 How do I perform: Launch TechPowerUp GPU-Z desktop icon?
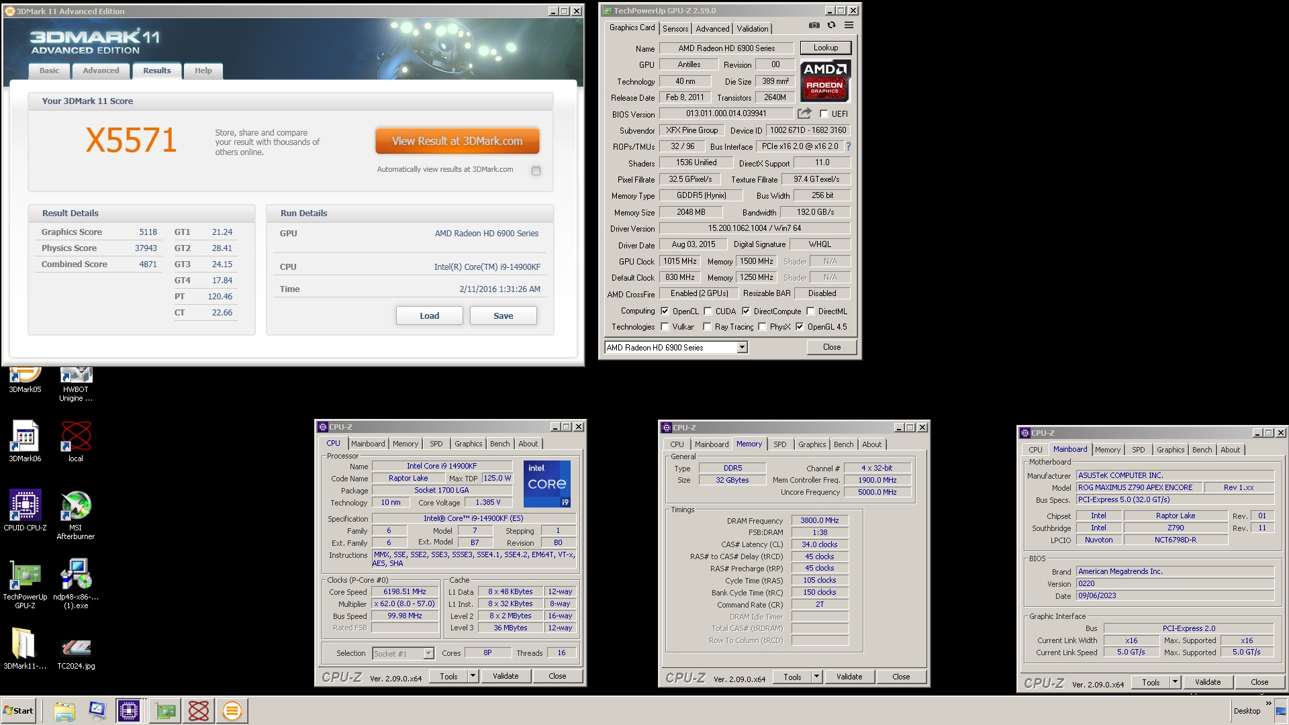point(25,584)
